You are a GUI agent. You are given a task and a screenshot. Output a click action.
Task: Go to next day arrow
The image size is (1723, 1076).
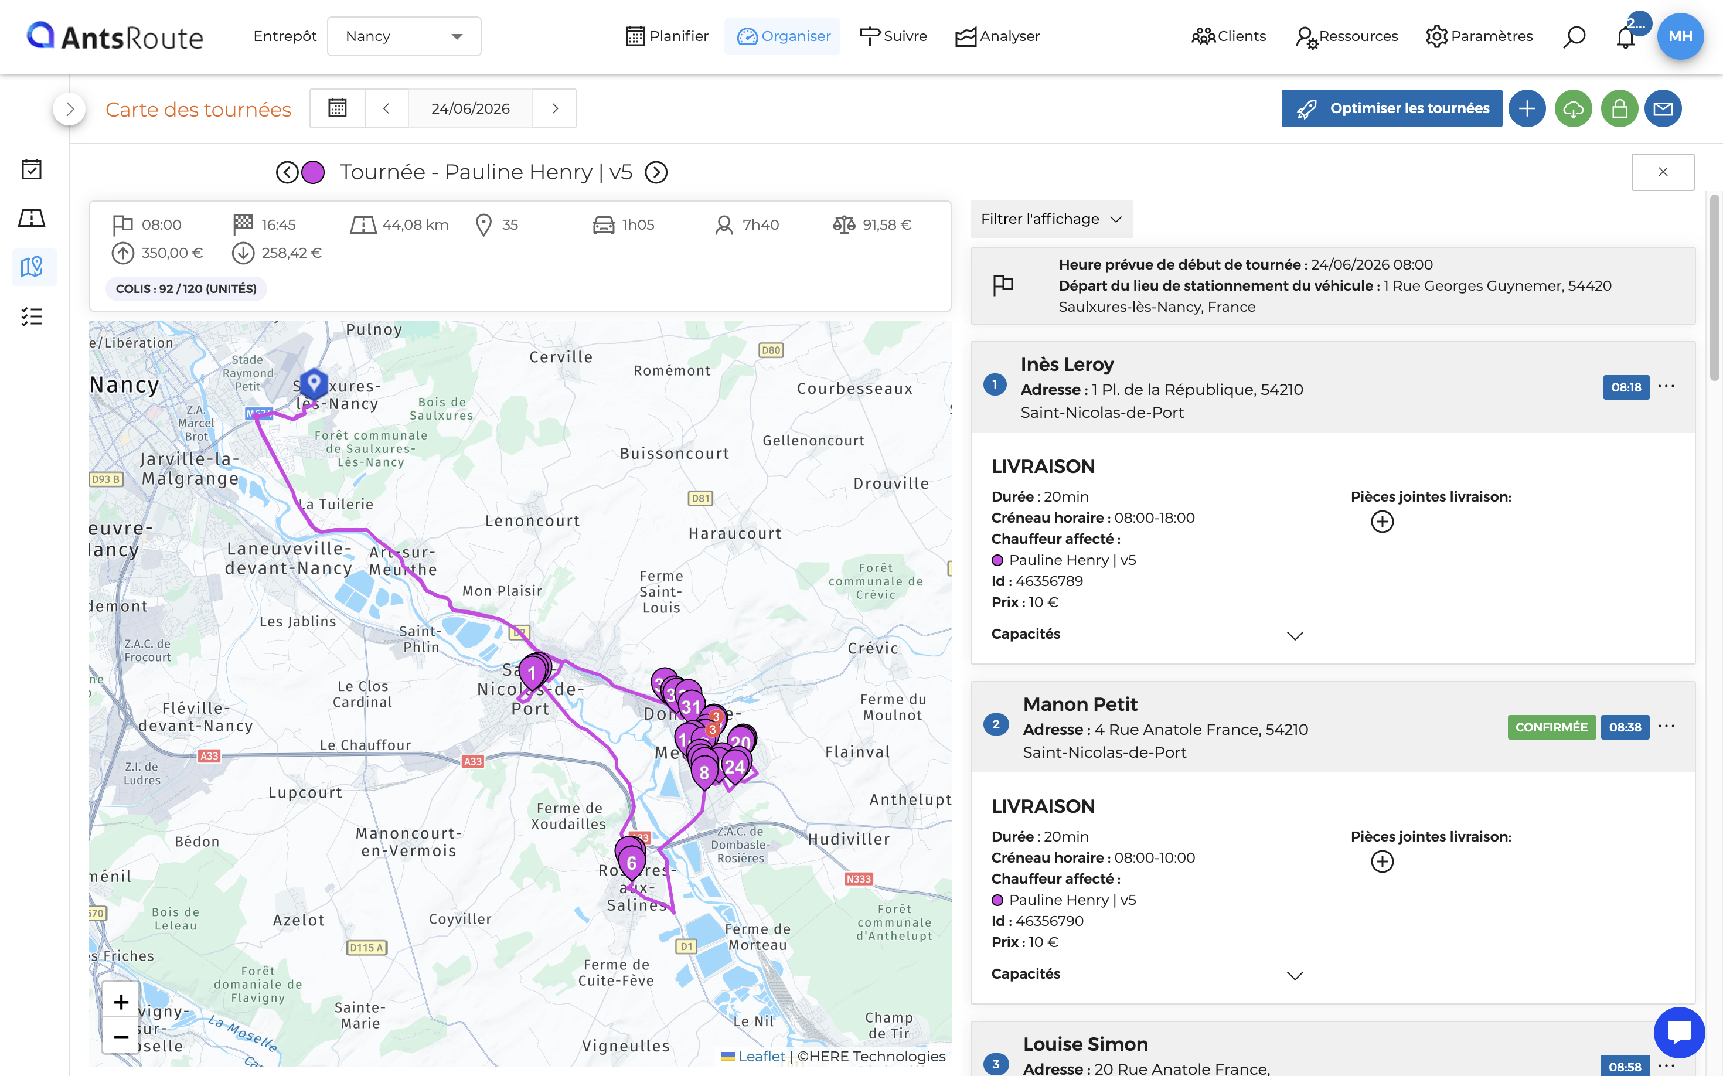pos(555,108)
